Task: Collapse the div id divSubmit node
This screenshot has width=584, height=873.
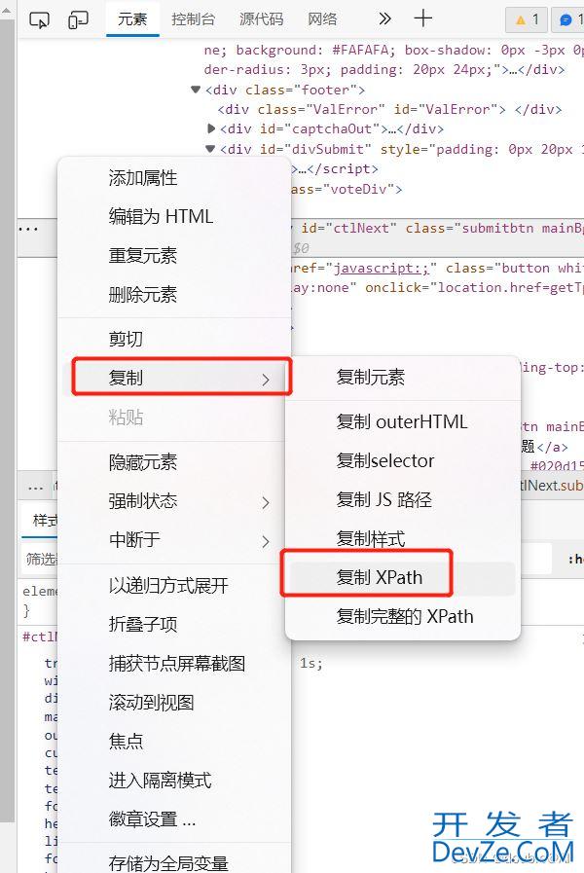Action: (x=210, y=149)
